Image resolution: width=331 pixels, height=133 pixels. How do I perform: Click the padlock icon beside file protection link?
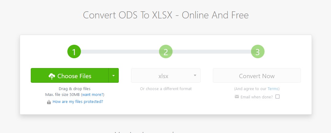point(49,102)
